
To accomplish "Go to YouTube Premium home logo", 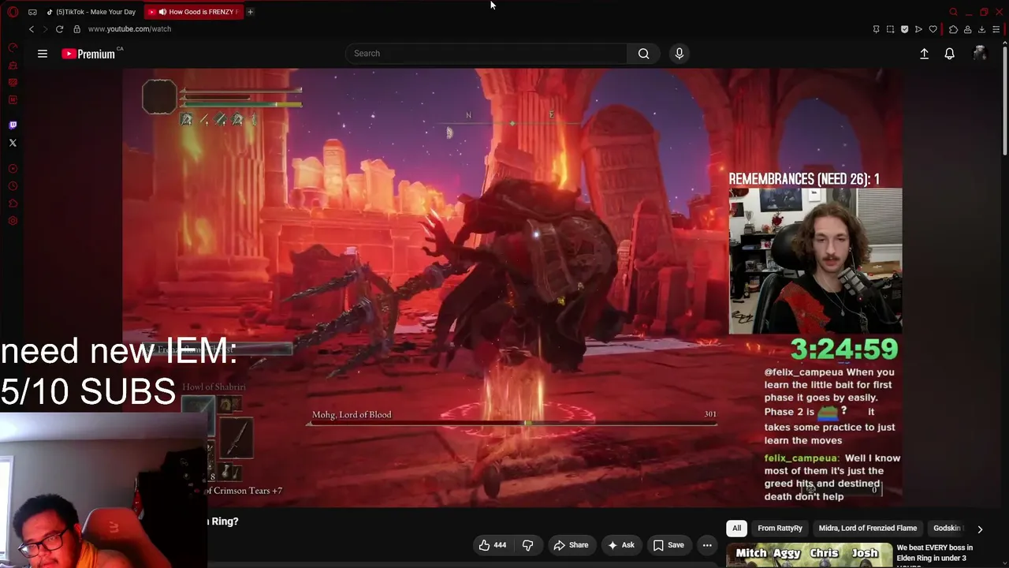I will [88, 54].
